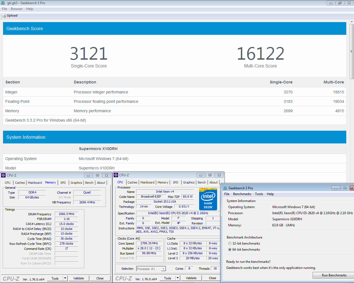Viewport: 354px width, 283px height.
Task: Open Help menu in main Geekbench window
Action: (x=30, y=9)
